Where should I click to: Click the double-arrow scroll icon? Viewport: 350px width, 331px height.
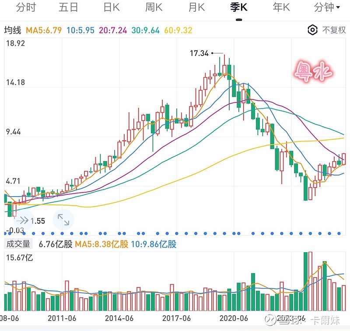(21, 220)
